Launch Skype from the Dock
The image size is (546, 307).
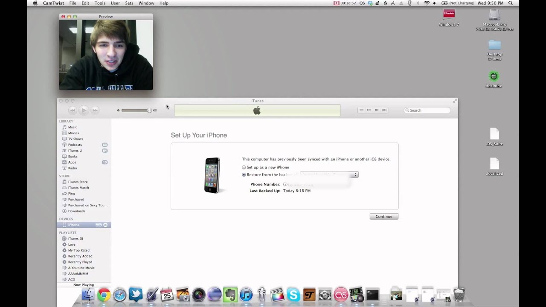point(293,295)
